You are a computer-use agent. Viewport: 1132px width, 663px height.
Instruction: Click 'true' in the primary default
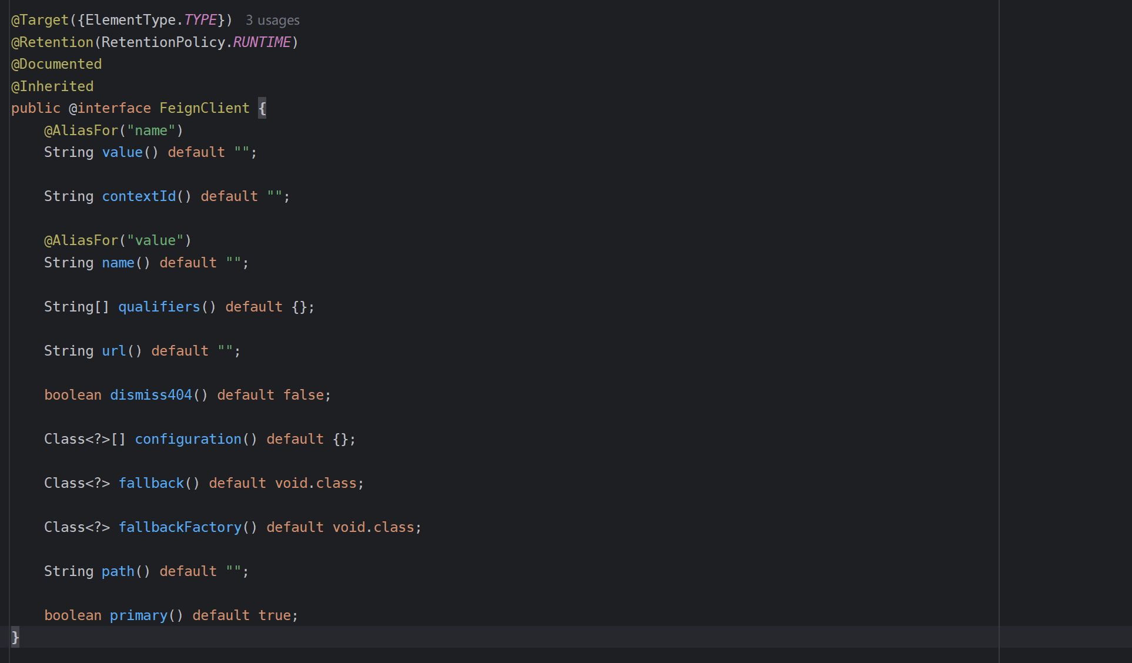pos(274,615)
